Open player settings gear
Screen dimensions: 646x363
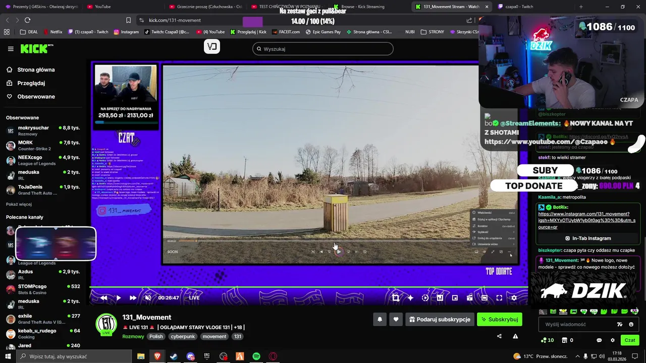tap(514, 298)
